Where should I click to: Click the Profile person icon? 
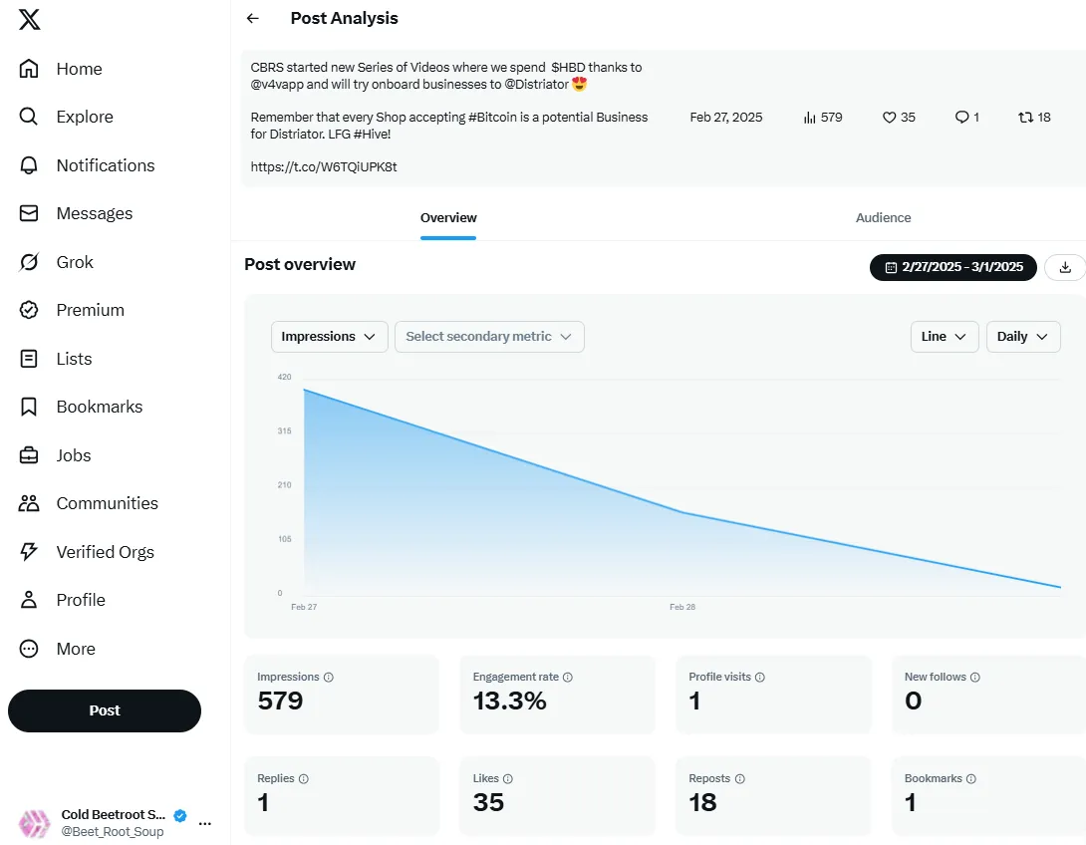point(29,600)
